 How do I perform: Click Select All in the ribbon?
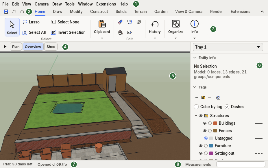[x=34, y=32]
